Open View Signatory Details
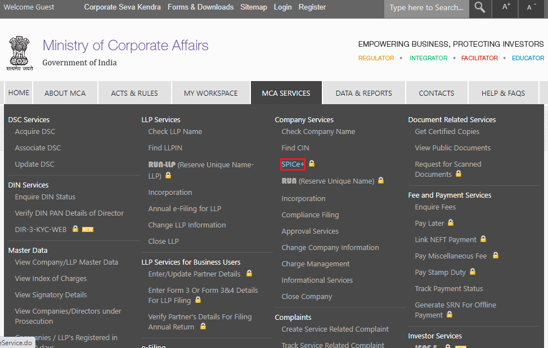This screenshot has width=548, height=348. tap(51, 295)
